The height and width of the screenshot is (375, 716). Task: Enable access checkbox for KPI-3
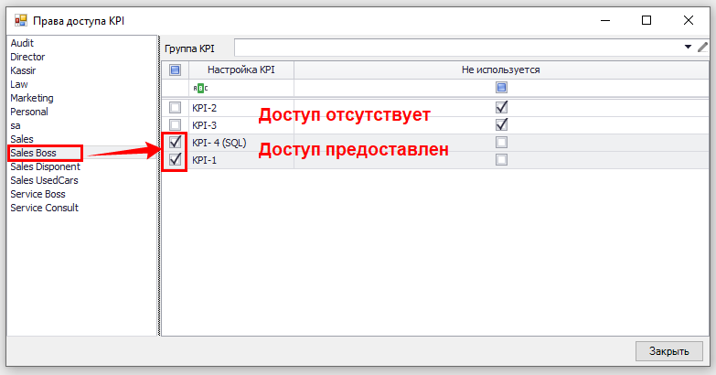[x=175, y=124]
